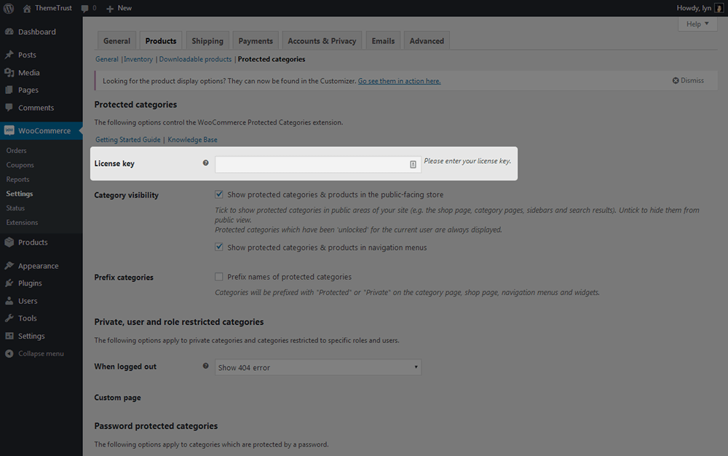
Task: Select the Protected categories subsection
Action: click(x=272, y=59)
